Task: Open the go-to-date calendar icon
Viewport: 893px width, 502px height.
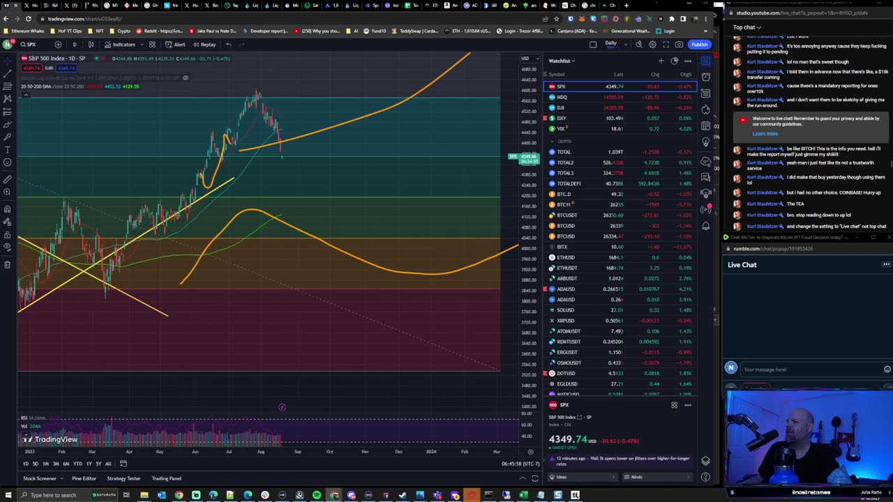Action: (x=123, y=464)
